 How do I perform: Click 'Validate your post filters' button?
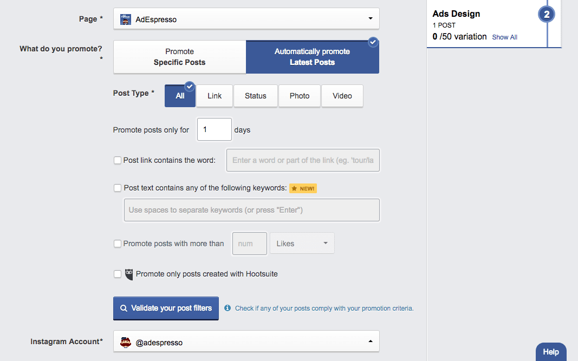tap(166, 308)
